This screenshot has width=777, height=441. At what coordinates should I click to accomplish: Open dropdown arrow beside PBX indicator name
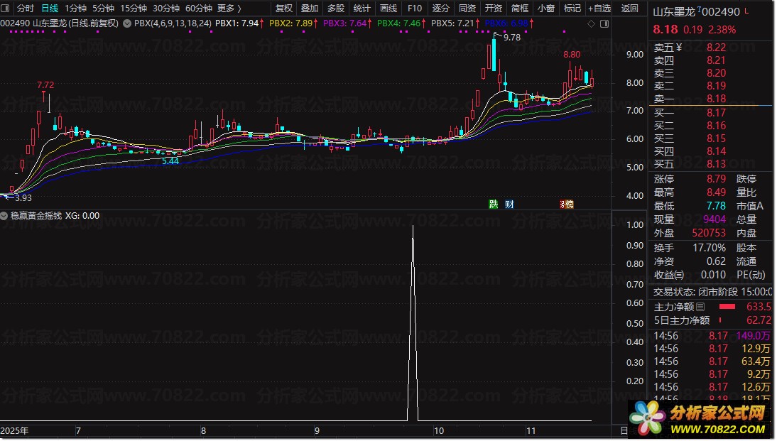tap(126, 23)
